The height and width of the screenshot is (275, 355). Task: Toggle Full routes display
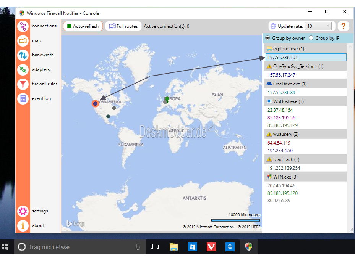[x=123, y=26]
